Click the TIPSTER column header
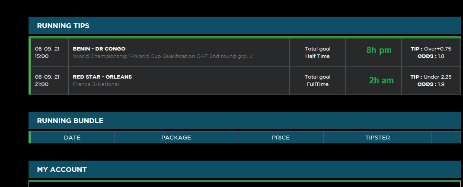 [377, 138]
